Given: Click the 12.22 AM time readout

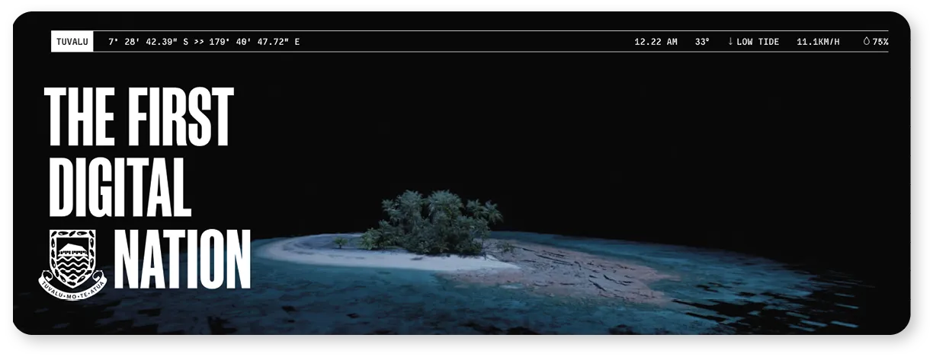Looking at the screenshot, I should click(656, 42).
